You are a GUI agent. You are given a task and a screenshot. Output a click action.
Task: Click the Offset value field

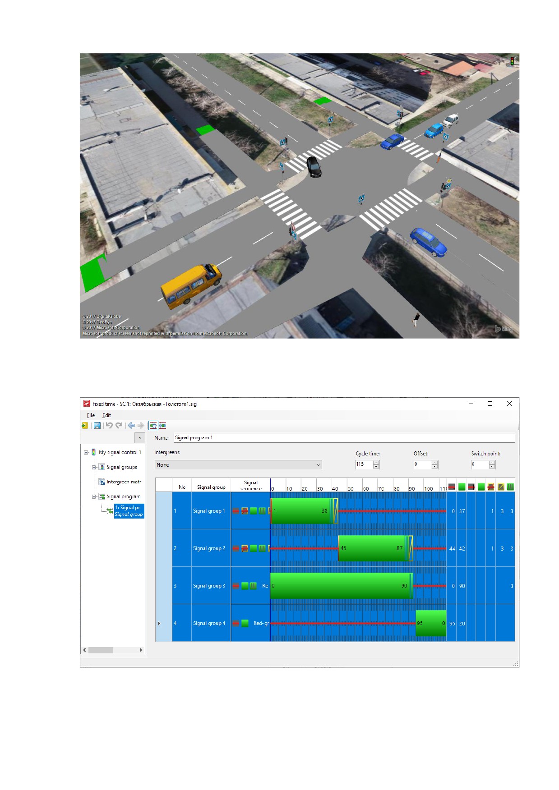pos(422,464)
